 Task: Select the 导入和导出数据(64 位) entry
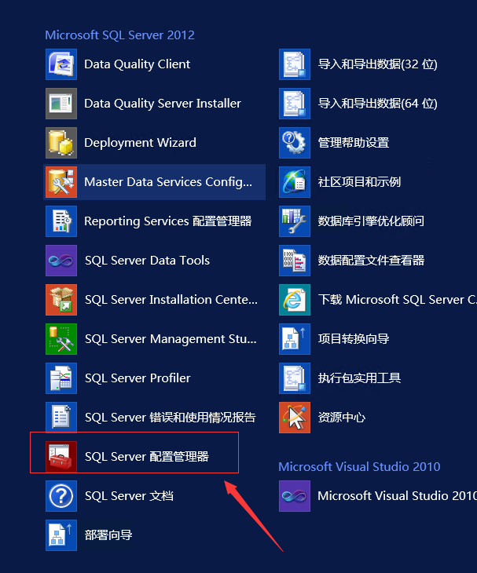coord(377,104)
